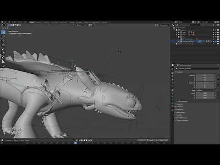Click the blue current frame marker in timeline
Image resolution: width=220 pixels, height=165 pixels.
[76, 143]
